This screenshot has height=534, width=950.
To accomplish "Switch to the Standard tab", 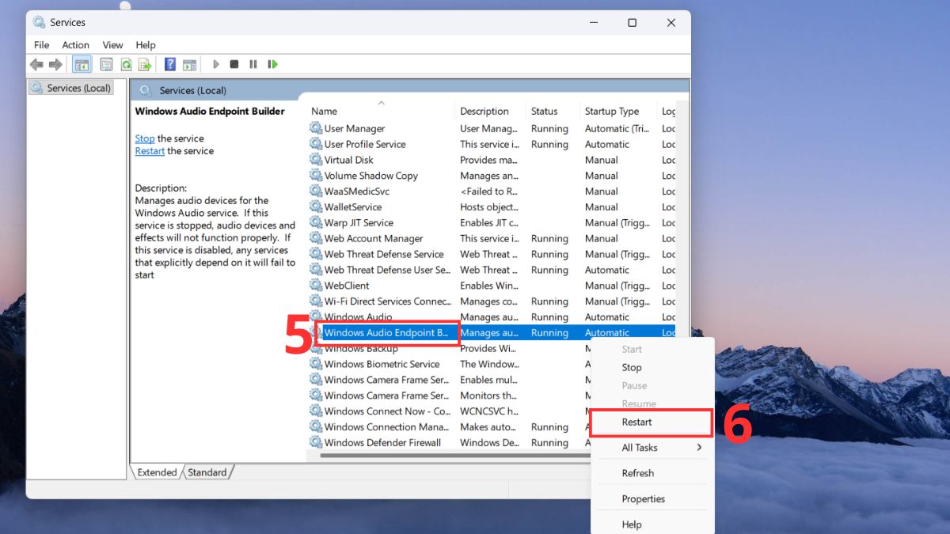I will coord(207,472).
